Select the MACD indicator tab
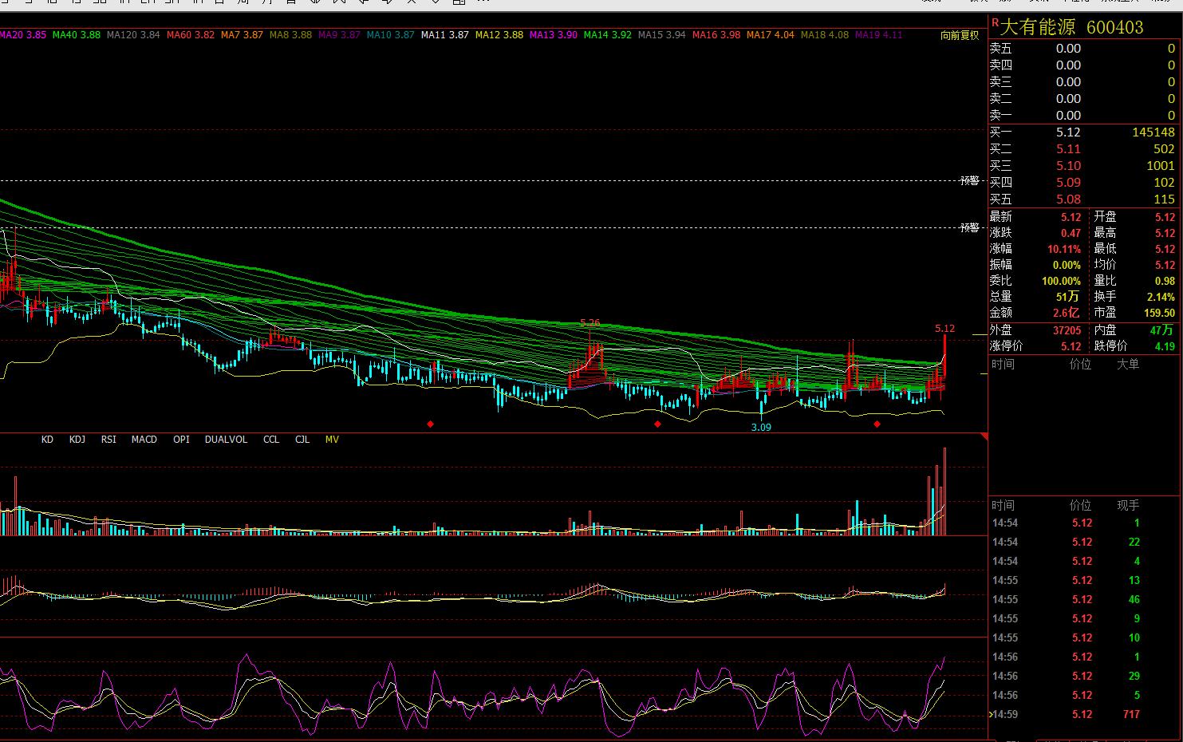The image size is (1183, 742). coord(144,440)
